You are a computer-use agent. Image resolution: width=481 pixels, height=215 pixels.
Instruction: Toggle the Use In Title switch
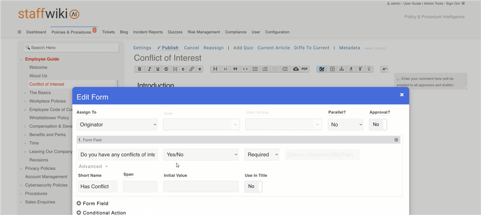tap(253, 186)
